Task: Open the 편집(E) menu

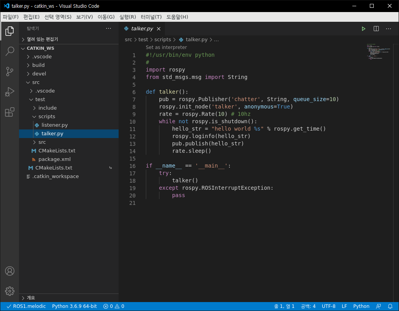Action: pyautogui.click(x=31, y=17)
